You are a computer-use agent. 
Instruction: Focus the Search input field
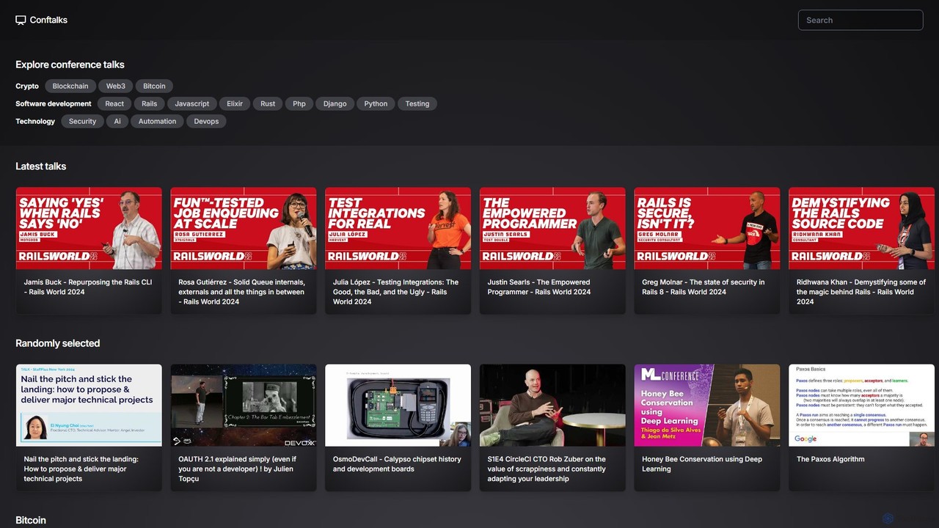point(861,20)
